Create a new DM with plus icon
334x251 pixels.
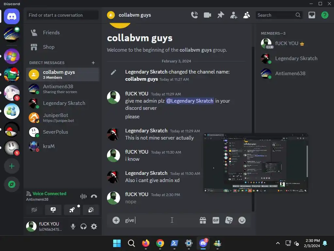93,63
